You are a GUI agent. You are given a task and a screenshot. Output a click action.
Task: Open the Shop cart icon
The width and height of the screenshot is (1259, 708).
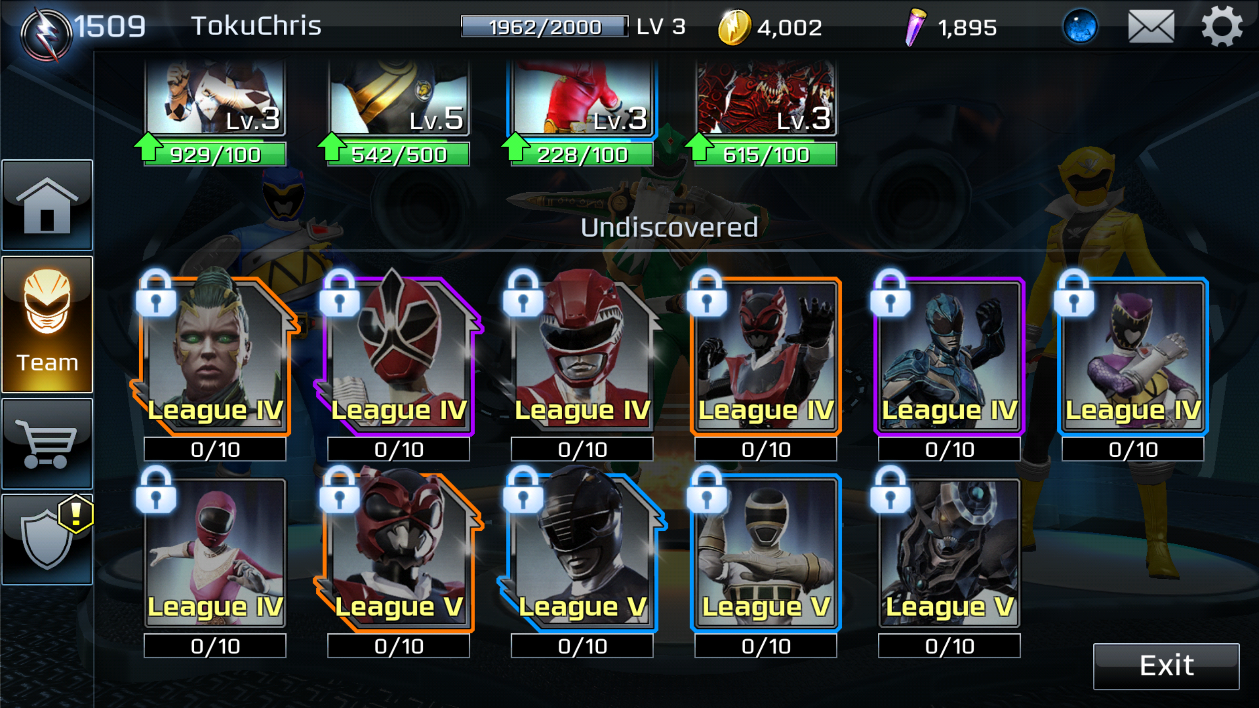47,444
